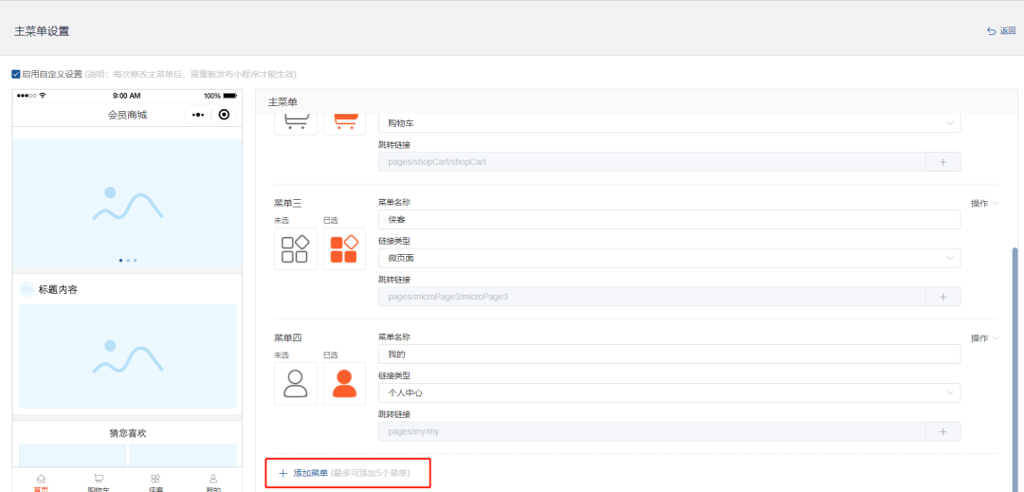The image size is (1024, 492).
Task: Click the selected orange person icon for 菜单四
Action: pos(344,383)
